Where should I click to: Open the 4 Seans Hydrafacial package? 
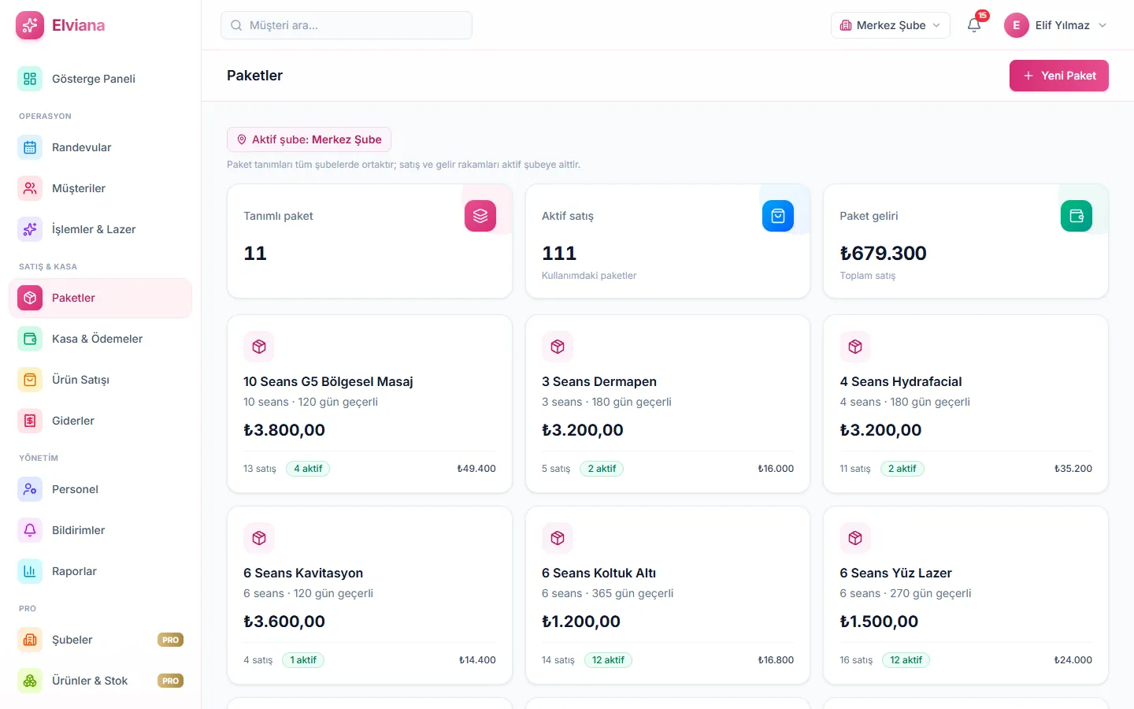tap(965, 404)
